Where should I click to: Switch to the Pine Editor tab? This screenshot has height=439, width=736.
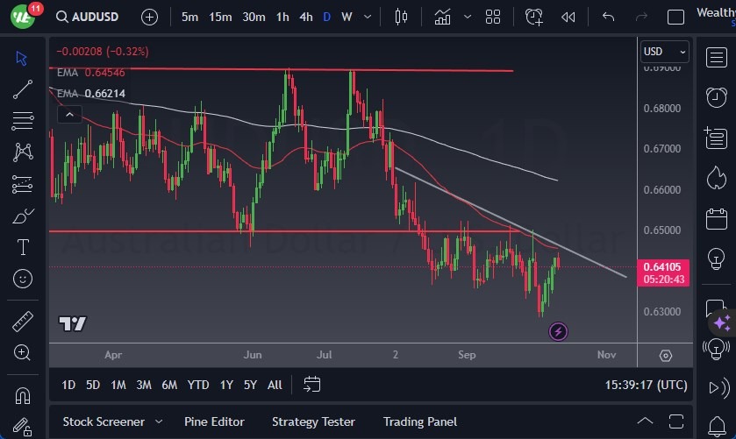pos(214,421)
